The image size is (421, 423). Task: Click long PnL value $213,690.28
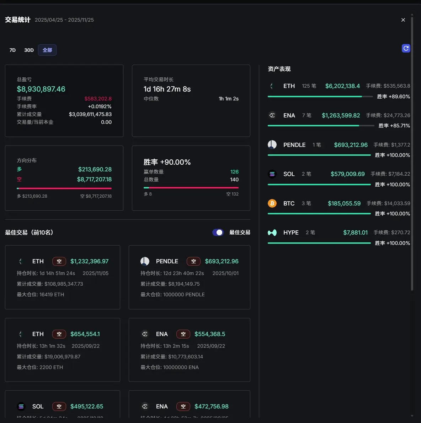95,169
